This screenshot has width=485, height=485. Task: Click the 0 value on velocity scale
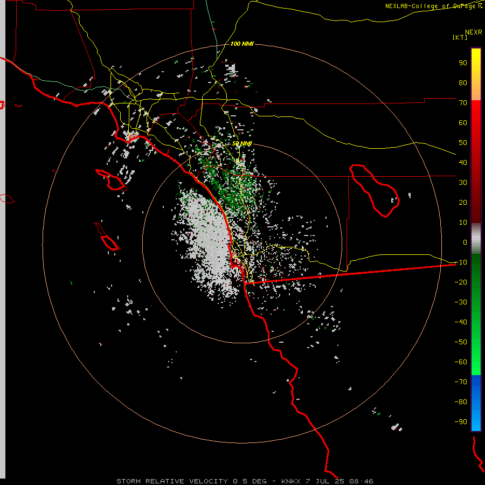465,242
